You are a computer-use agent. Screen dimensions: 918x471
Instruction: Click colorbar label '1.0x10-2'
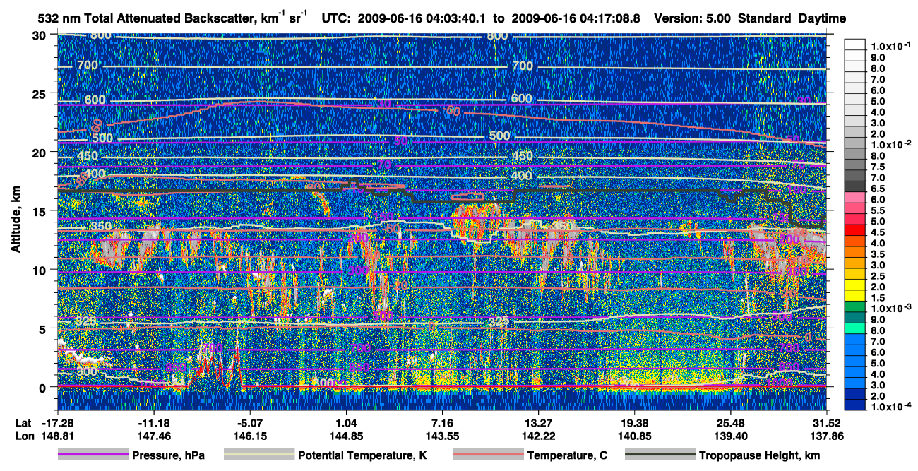[890, 143]
